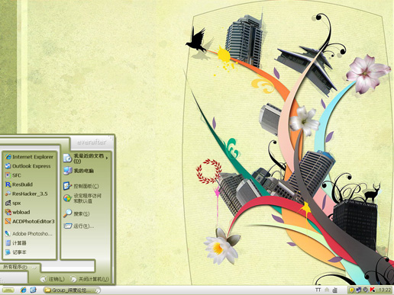This screenshot has height=295, width=394.
Task: Open Internet Explorer from the start menu
Action: tap(29, 157)
